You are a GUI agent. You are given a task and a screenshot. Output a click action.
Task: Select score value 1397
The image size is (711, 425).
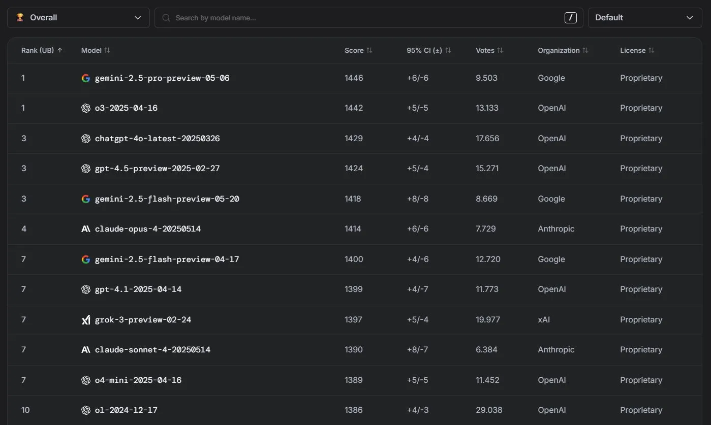[x=353, y=320]
